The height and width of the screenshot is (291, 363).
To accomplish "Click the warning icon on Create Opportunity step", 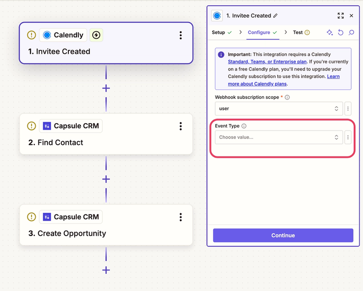I will (32, 217).
